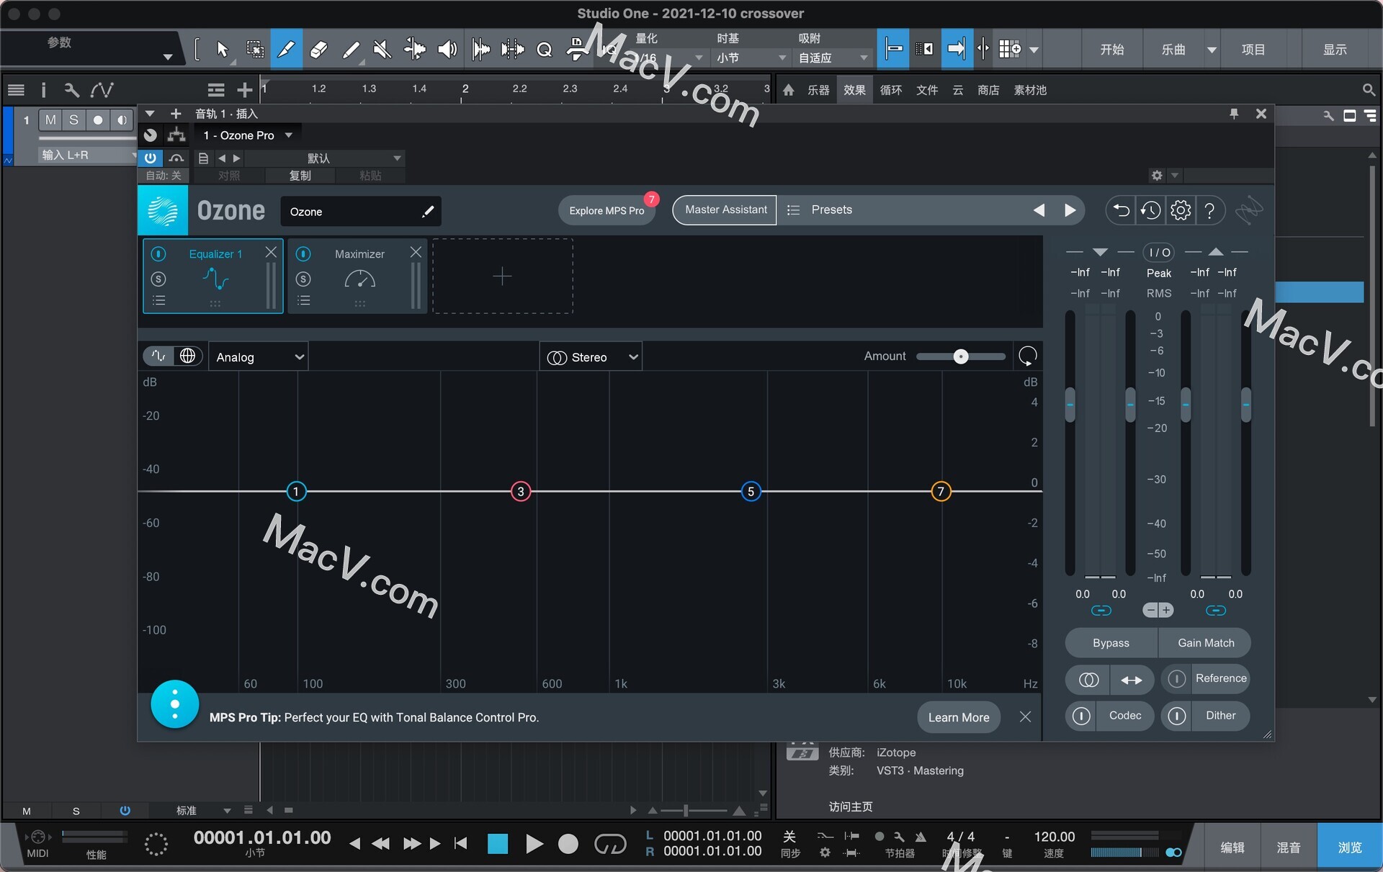Select the Bend tool
The width and height of the screenshot is (1383, 872).
(x=415, y=49)
